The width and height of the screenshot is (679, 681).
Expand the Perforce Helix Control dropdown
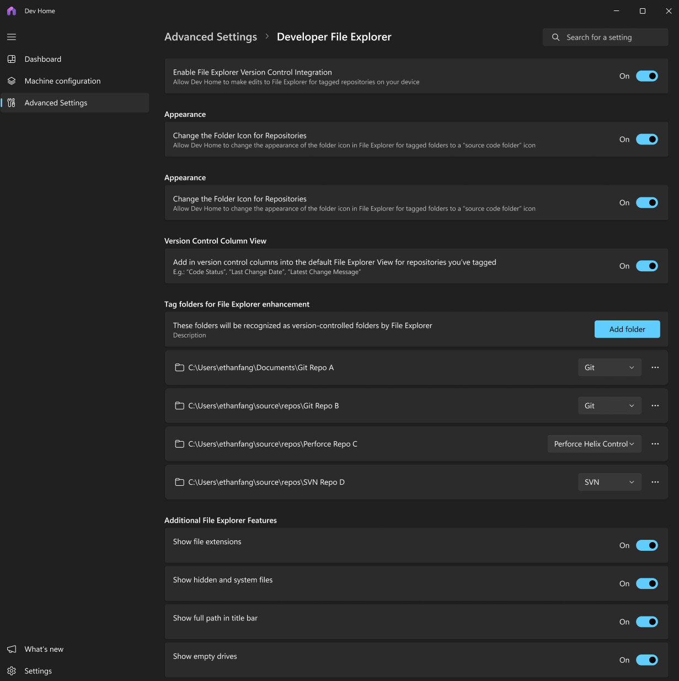tap(594, 444)
